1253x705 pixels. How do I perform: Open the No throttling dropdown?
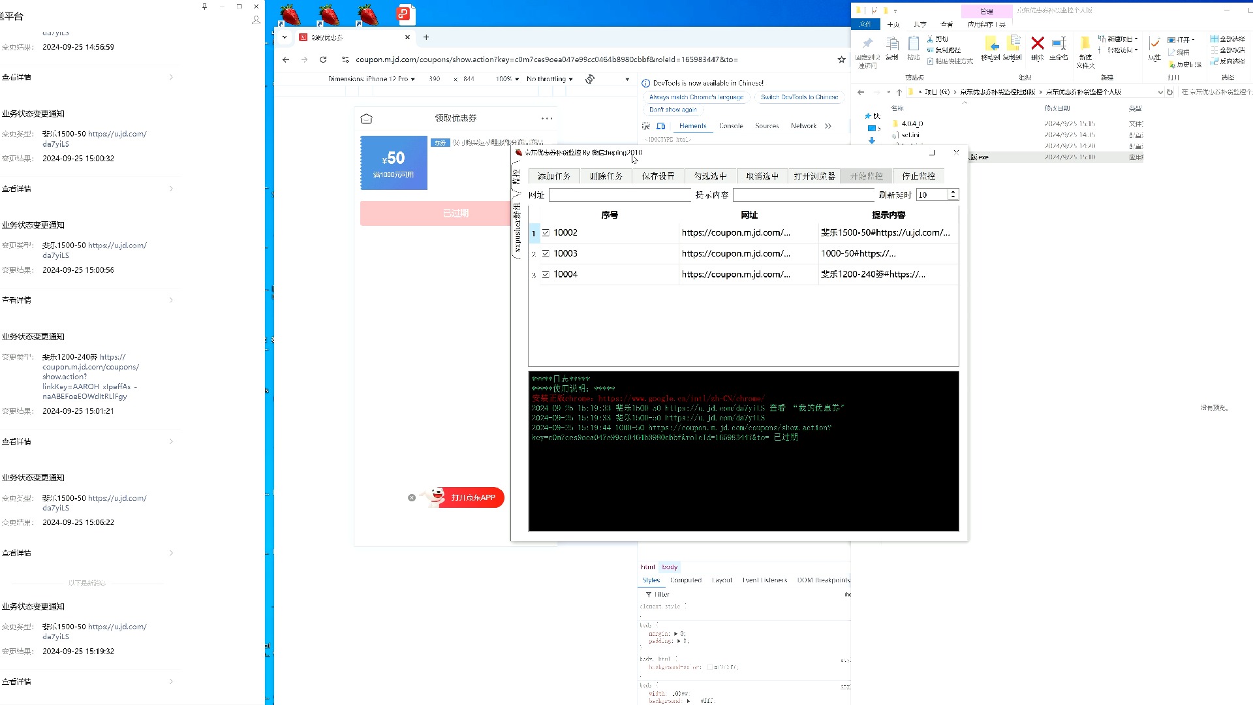pos(549,79)
